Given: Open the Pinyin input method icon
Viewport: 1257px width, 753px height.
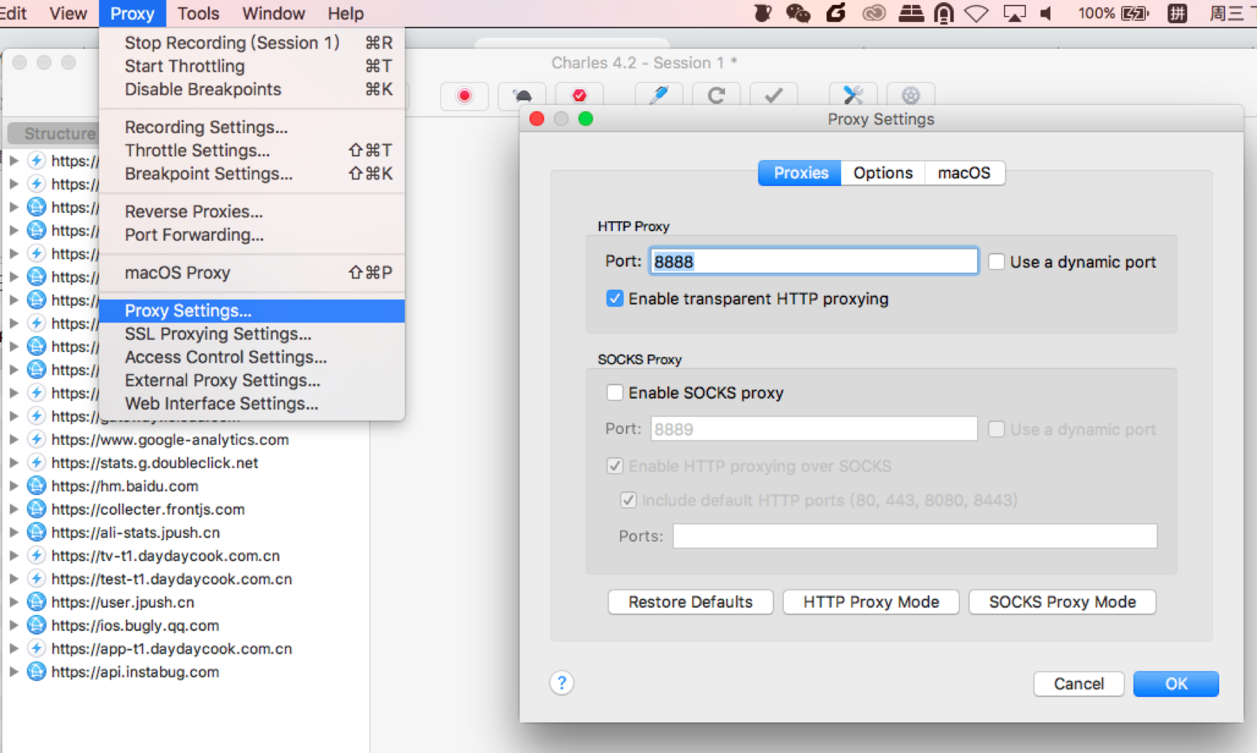Looking at the screenshot, I should coord(1177,13).
